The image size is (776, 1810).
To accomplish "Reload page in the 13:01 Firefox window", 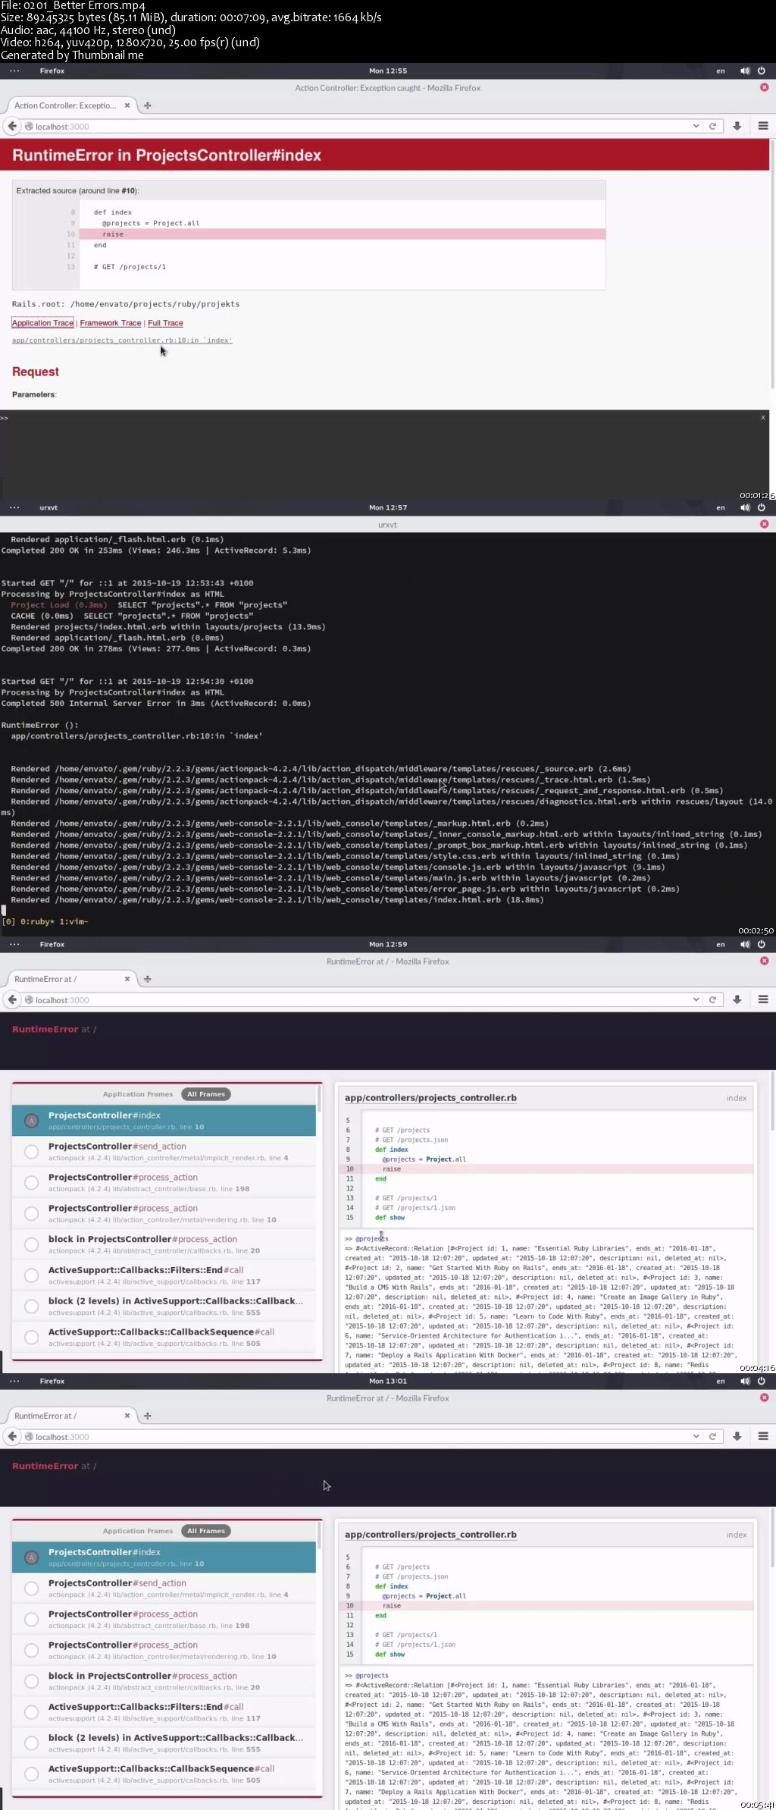I will [x=712, y=1437].
